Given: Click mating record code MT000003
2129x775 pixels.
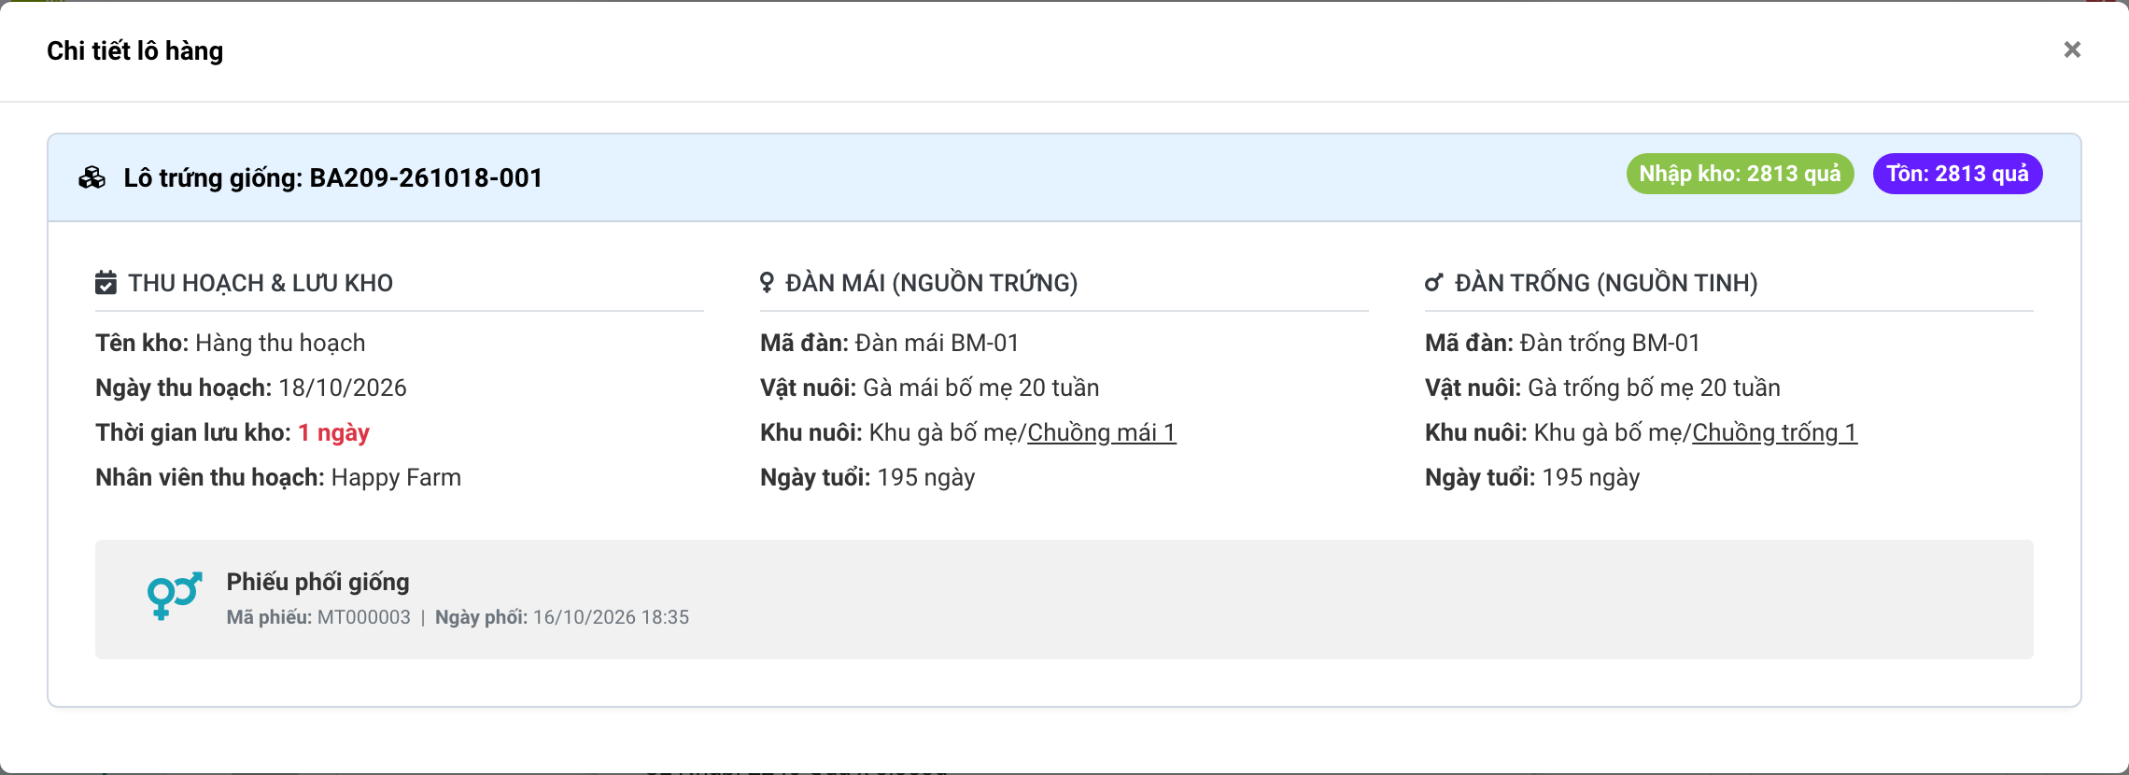Looking at the screenshot, I should pyautogui.click(x=364, y=617).
